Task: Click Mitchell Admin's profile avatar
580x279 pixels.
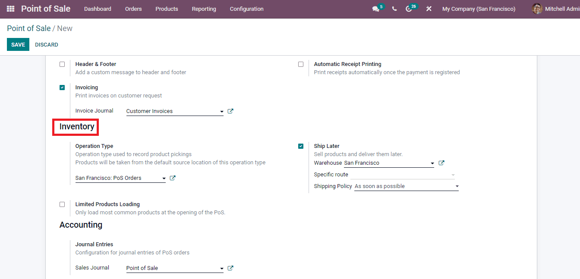Action: point(537,9)
